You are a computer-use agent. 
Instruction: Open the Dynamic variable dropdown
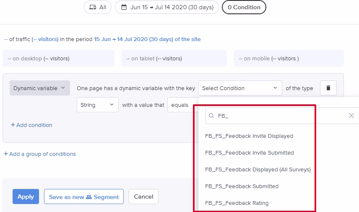coord(39,88)
